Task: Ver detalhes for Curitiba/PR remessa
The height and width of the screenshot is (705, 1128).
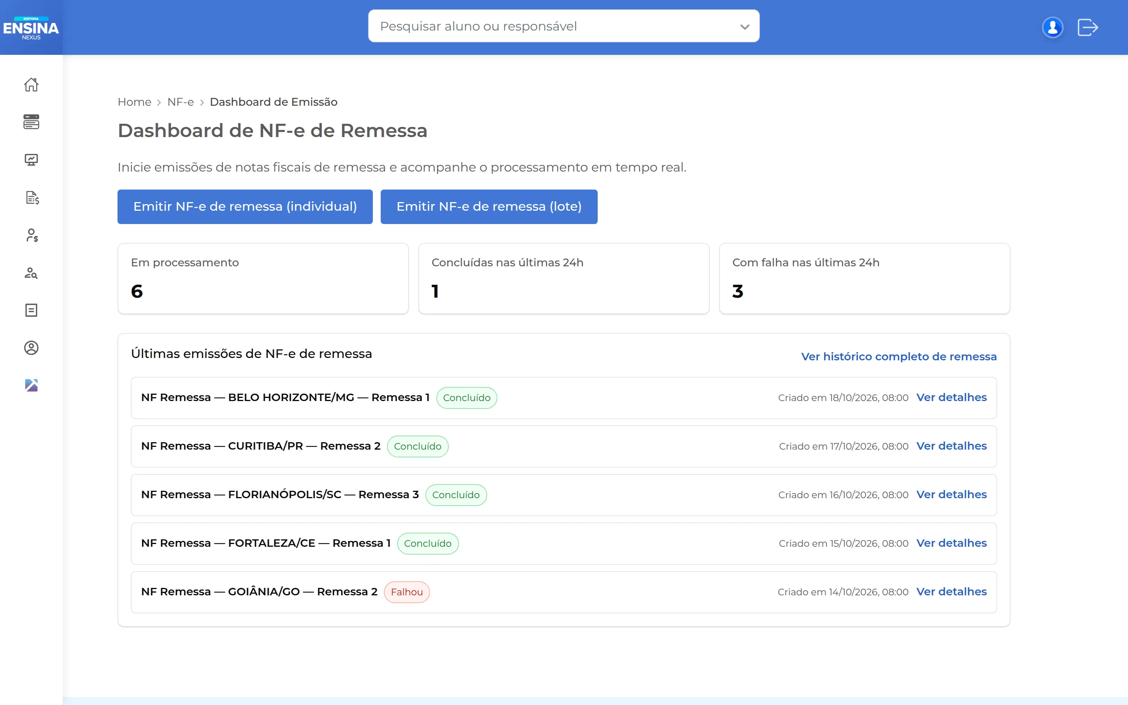Action: click(x=951, y=446)
